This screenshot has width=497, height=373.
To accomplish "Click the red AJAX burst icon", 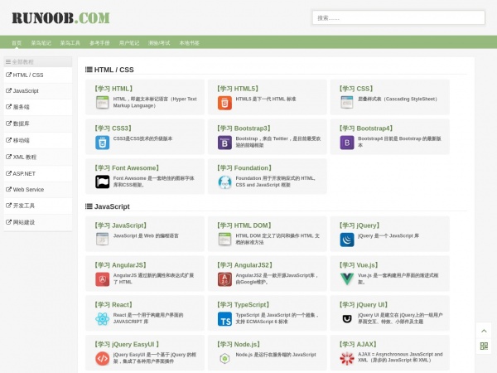I will pyautogui.click(x=347, y=358).
